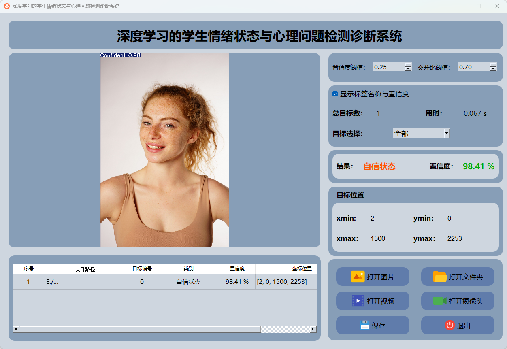Click the picture icon on 打开图片
This screenshot has width=507, height=349.
(x=358, y=277)
